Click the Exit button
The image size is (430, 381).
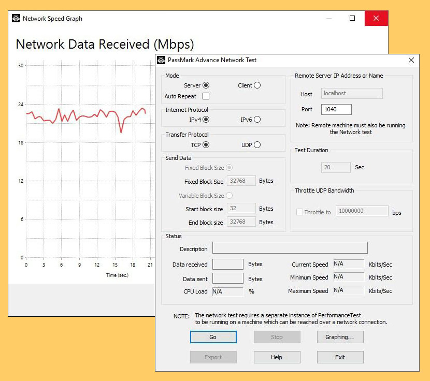(x=340, y=357)
